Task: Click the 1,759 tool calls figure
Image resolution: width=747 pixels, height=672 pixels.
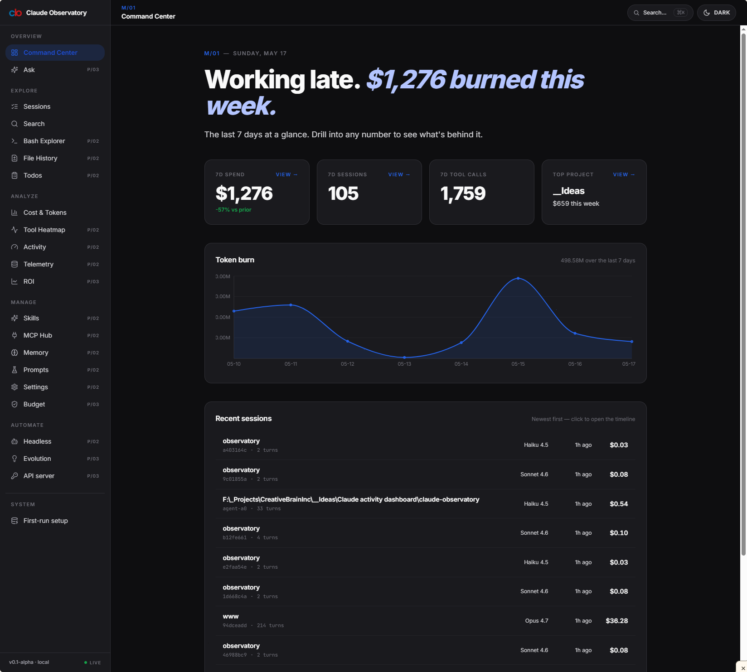Action: point(463,193)
